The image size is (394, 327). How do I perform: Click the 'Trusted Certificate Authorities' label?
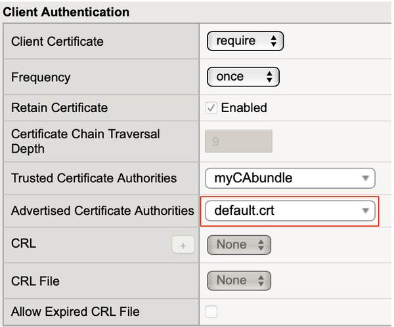[94, 178]
